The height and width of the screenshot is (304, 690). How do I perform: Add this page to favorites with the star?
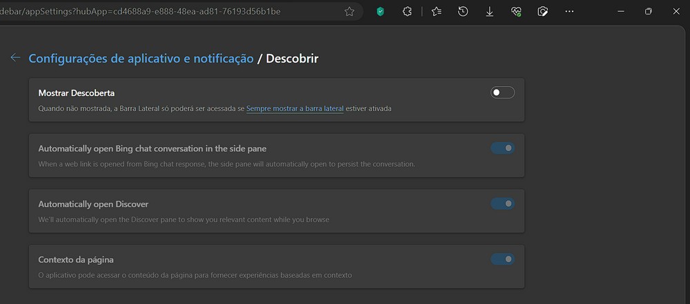(x=349, y=12)
